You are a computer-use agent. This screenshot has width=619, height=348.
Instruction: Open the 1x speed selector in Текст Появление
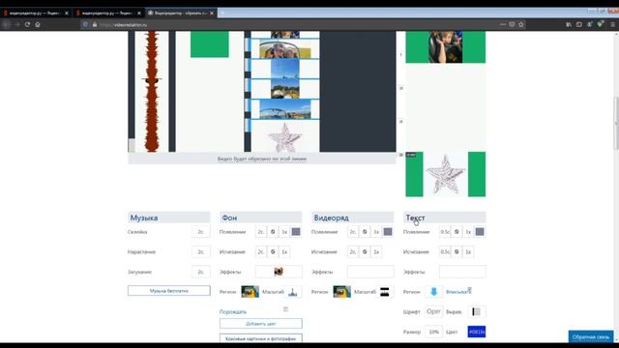[468, 232]
